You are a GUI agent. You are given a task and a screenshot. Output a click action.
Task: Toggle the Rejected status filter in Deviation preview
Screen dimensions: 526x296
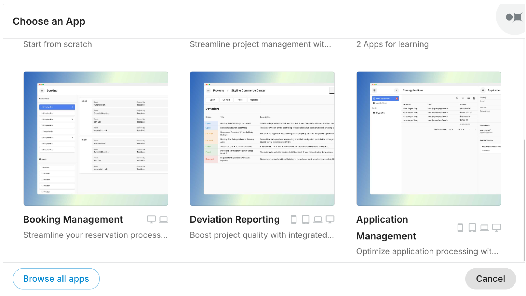point(254,100)
